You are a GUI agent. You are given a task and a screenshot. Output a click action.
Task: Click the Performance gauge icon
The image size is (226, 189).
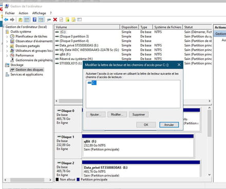12,55
